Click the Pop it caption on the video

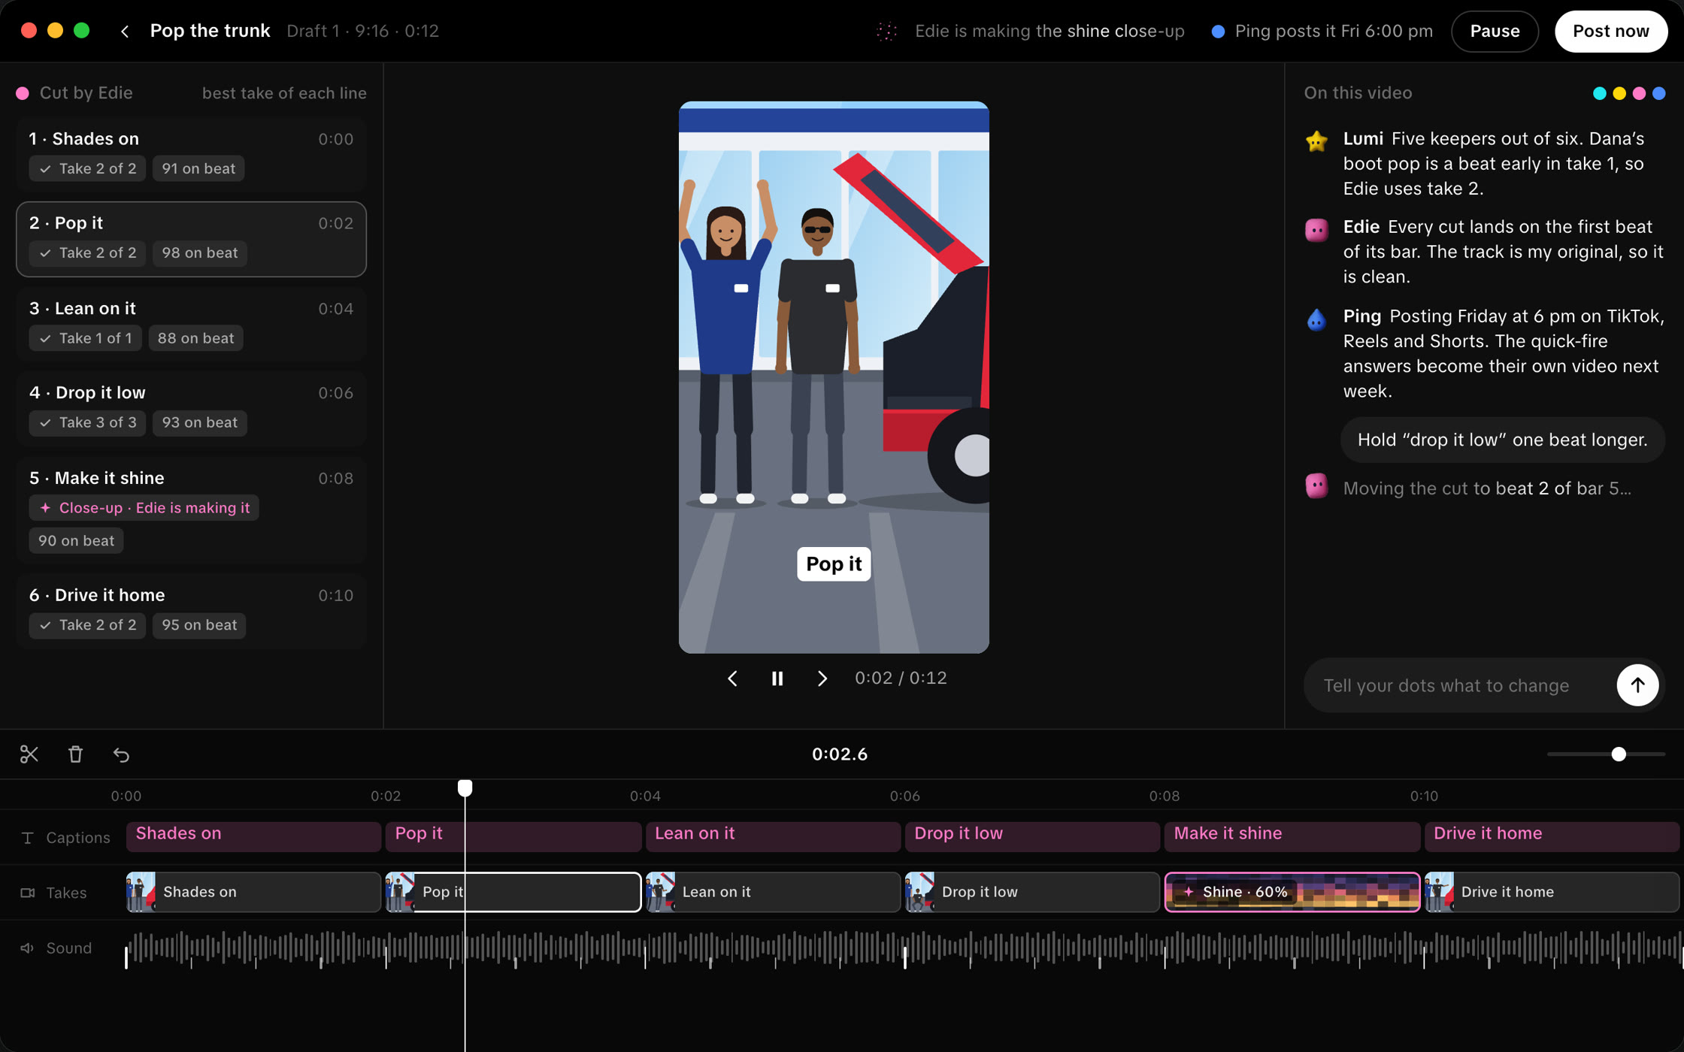point(834,564)
